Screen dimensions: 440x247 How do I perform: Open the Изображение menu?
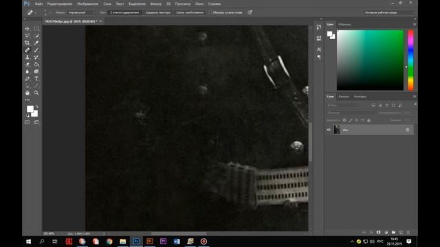(88, 4)
